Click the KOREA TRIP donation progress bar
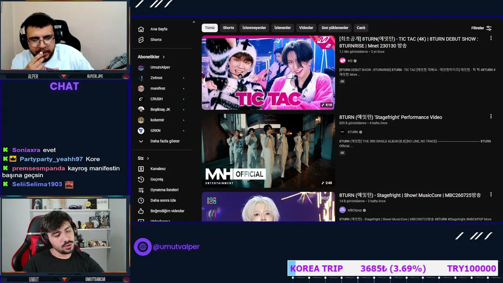 coord(393,268)
